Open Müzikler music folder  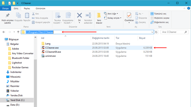tap(15, 81)
